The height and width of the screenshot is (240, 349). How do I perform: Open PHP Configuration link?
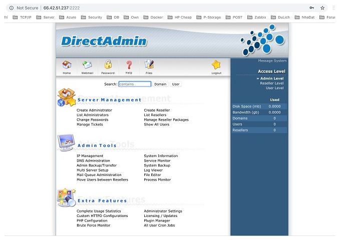pos(92,220)
